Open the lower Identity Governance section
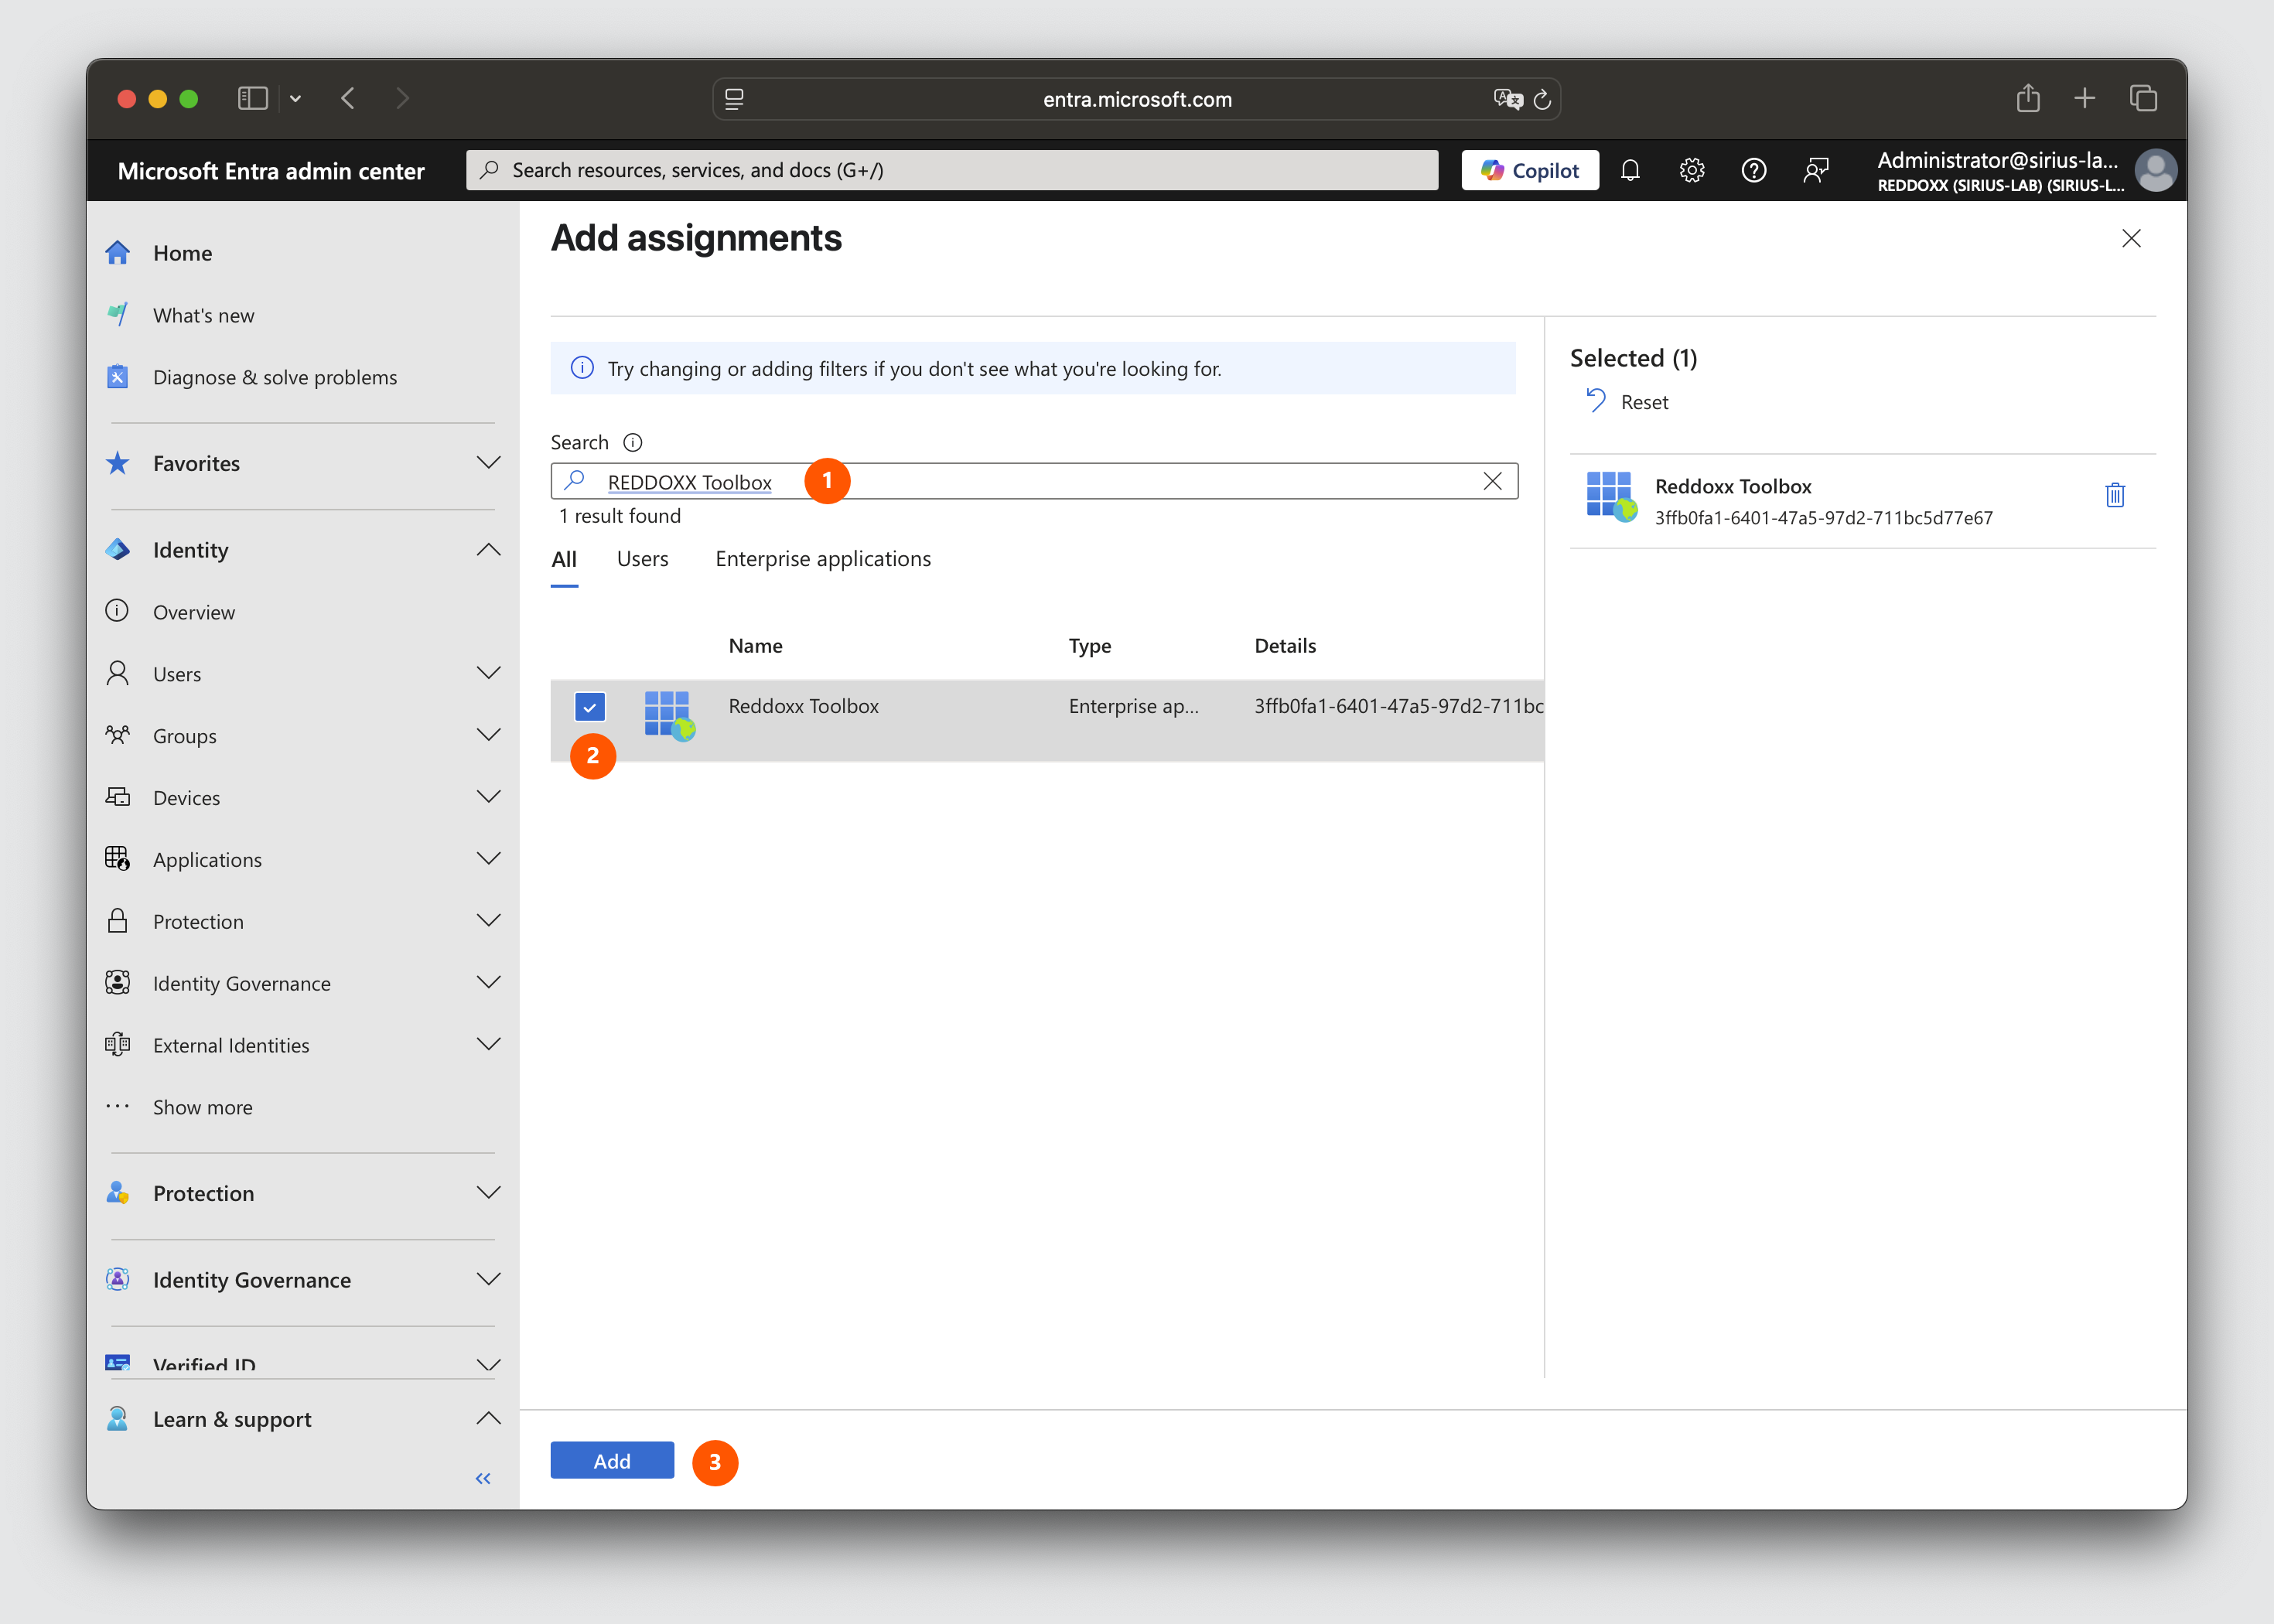The height and width of the screenshot is (1624, 2274). click(303, 1280)
